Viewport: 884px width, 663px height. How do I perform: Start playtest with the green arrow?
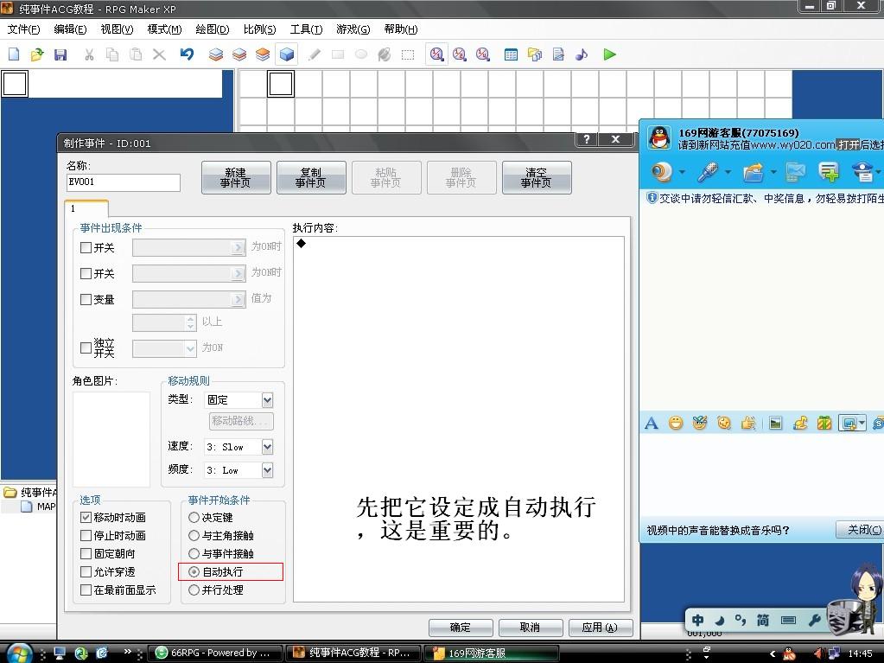pos(609,54)
